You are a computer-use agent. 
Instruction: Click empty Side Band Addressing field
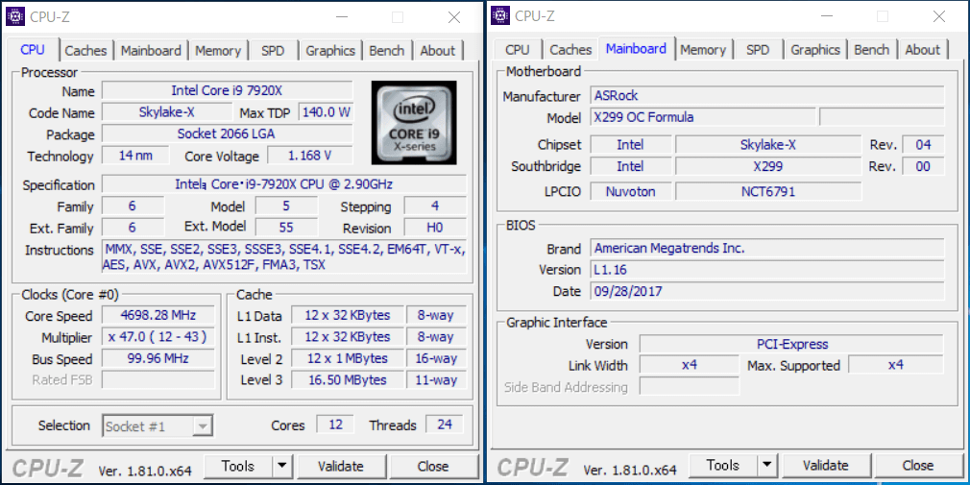690,386
